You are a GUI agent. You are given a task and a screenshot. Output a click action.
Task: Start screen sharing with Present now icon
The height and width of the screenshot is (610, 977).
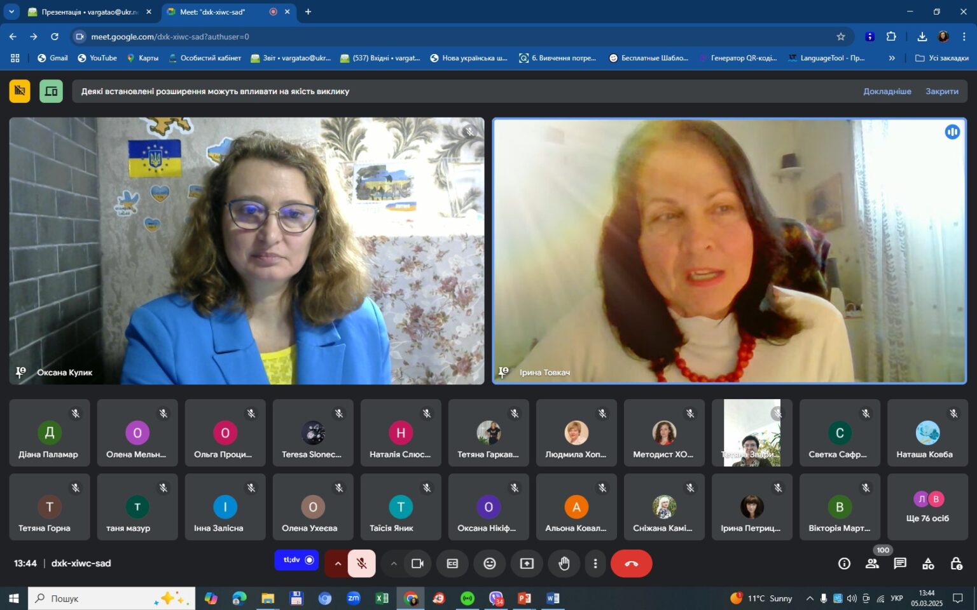pyautogui.click(x=527, y=564)
